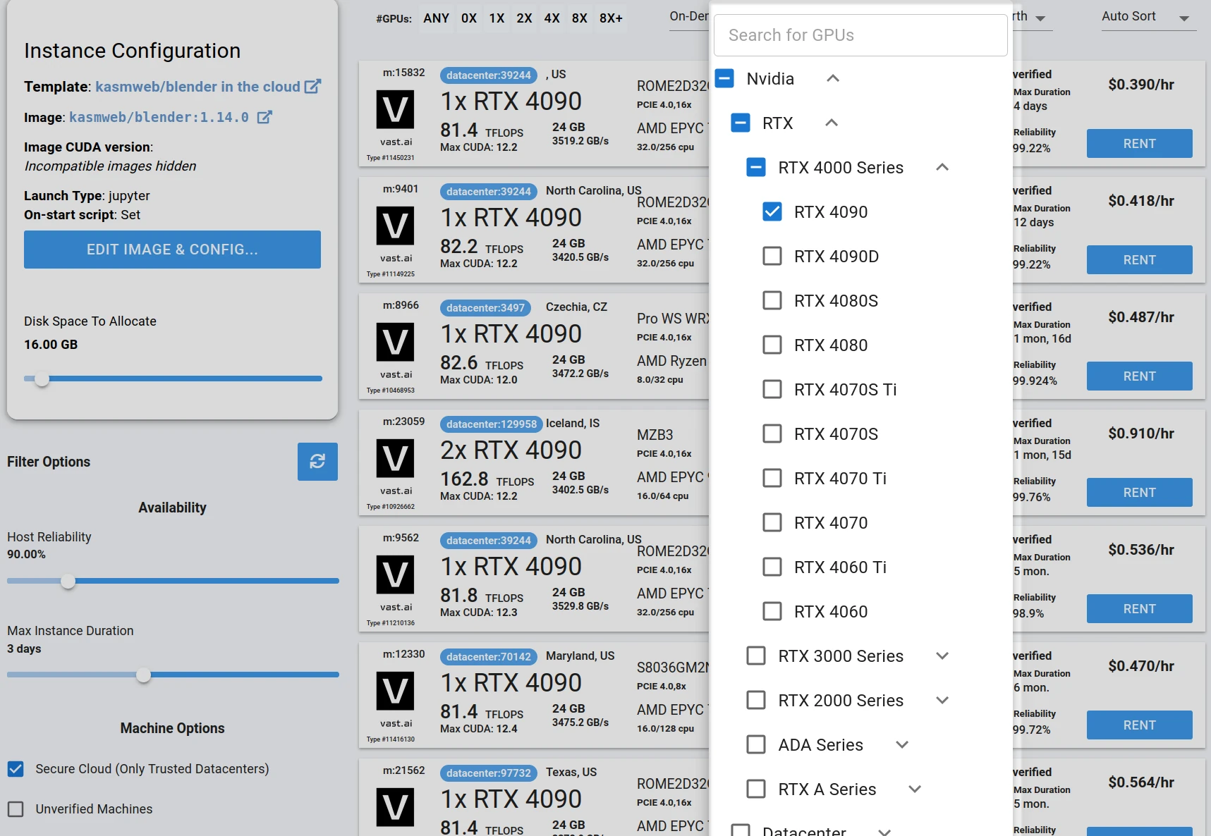The width and height of the screenshot is (1211, 836).
Task: Check the RTX 4060 Ti checkbox
Action: 772,567
